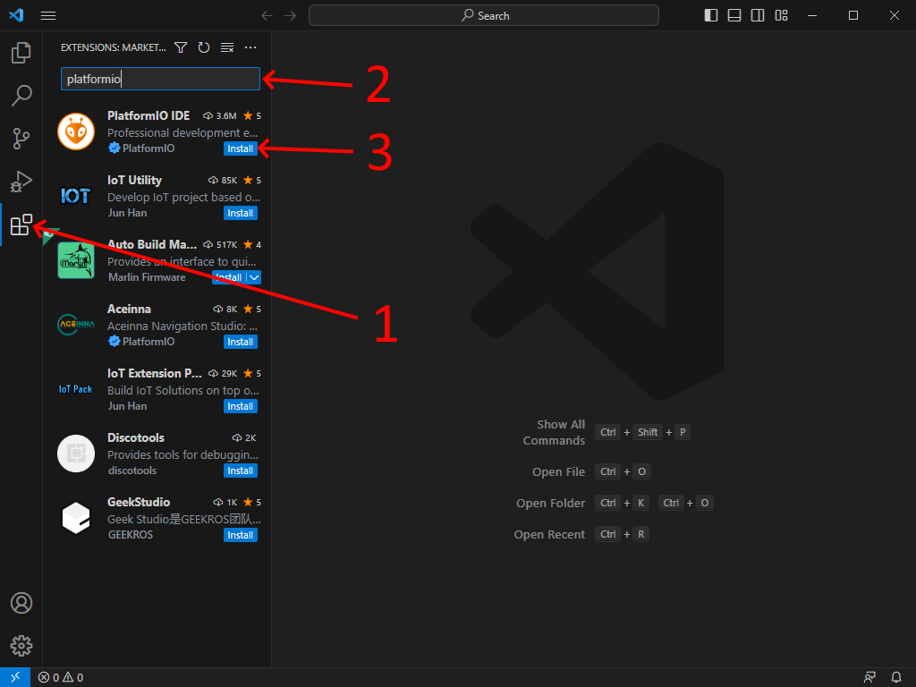Clear extensions search results
The image size is (916, 687).
point(226,47)
